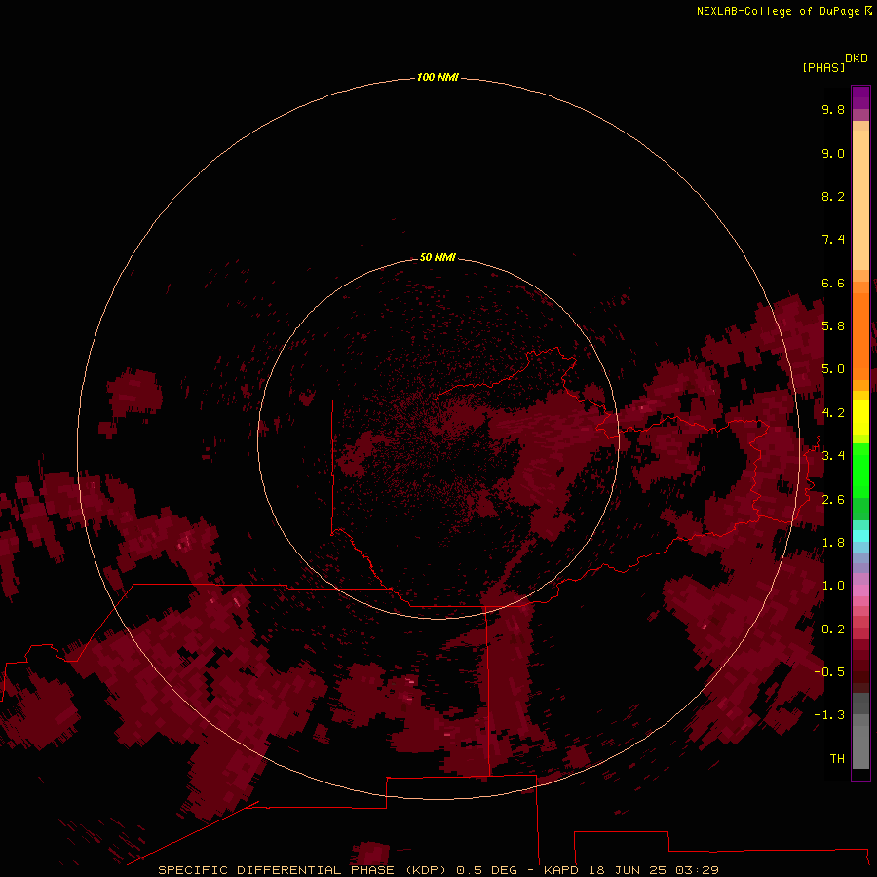Click the 0.2 scale value label
Image resolution: width=877 pixels, height=877 pixels.
coord(833,629)
